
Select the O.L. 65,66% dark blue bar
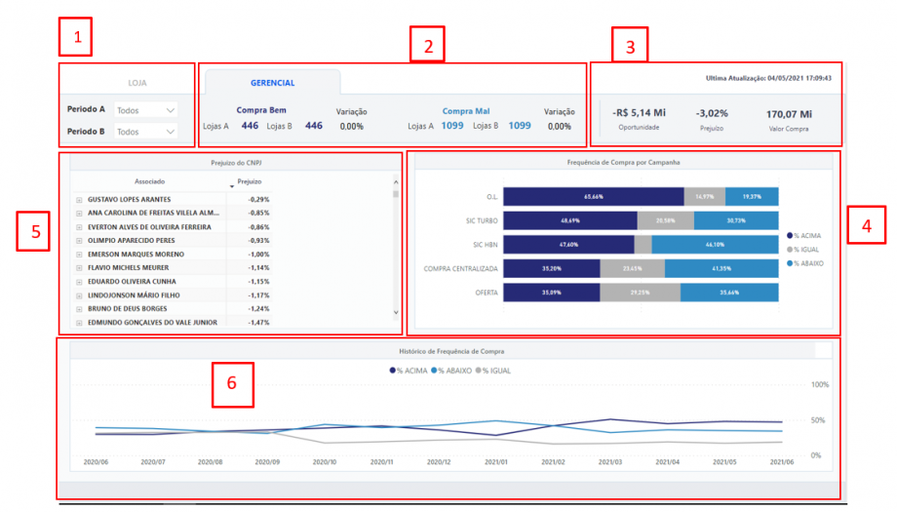click(594, 196)
